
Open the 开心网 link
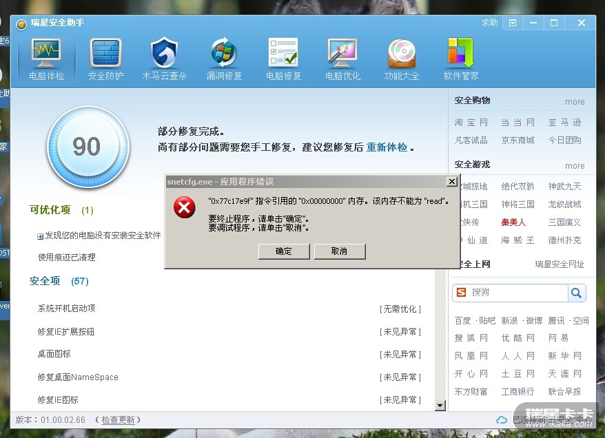tap(471, 374)
